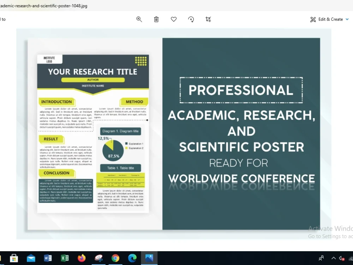Click the Add to button
The width and height of the screenshot is (353, 265).
click(x=3, y=19)
